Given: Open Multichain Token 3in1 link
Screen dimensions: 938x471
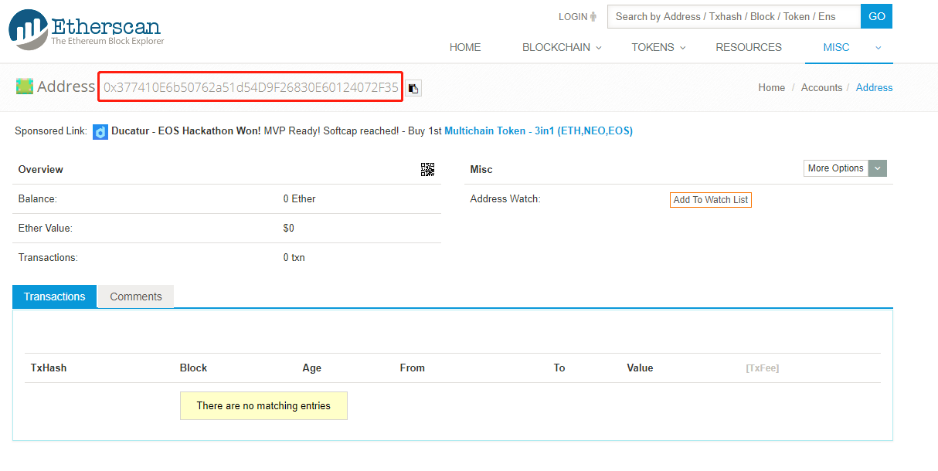Looking at the screenshot, I should coord(539,131).
